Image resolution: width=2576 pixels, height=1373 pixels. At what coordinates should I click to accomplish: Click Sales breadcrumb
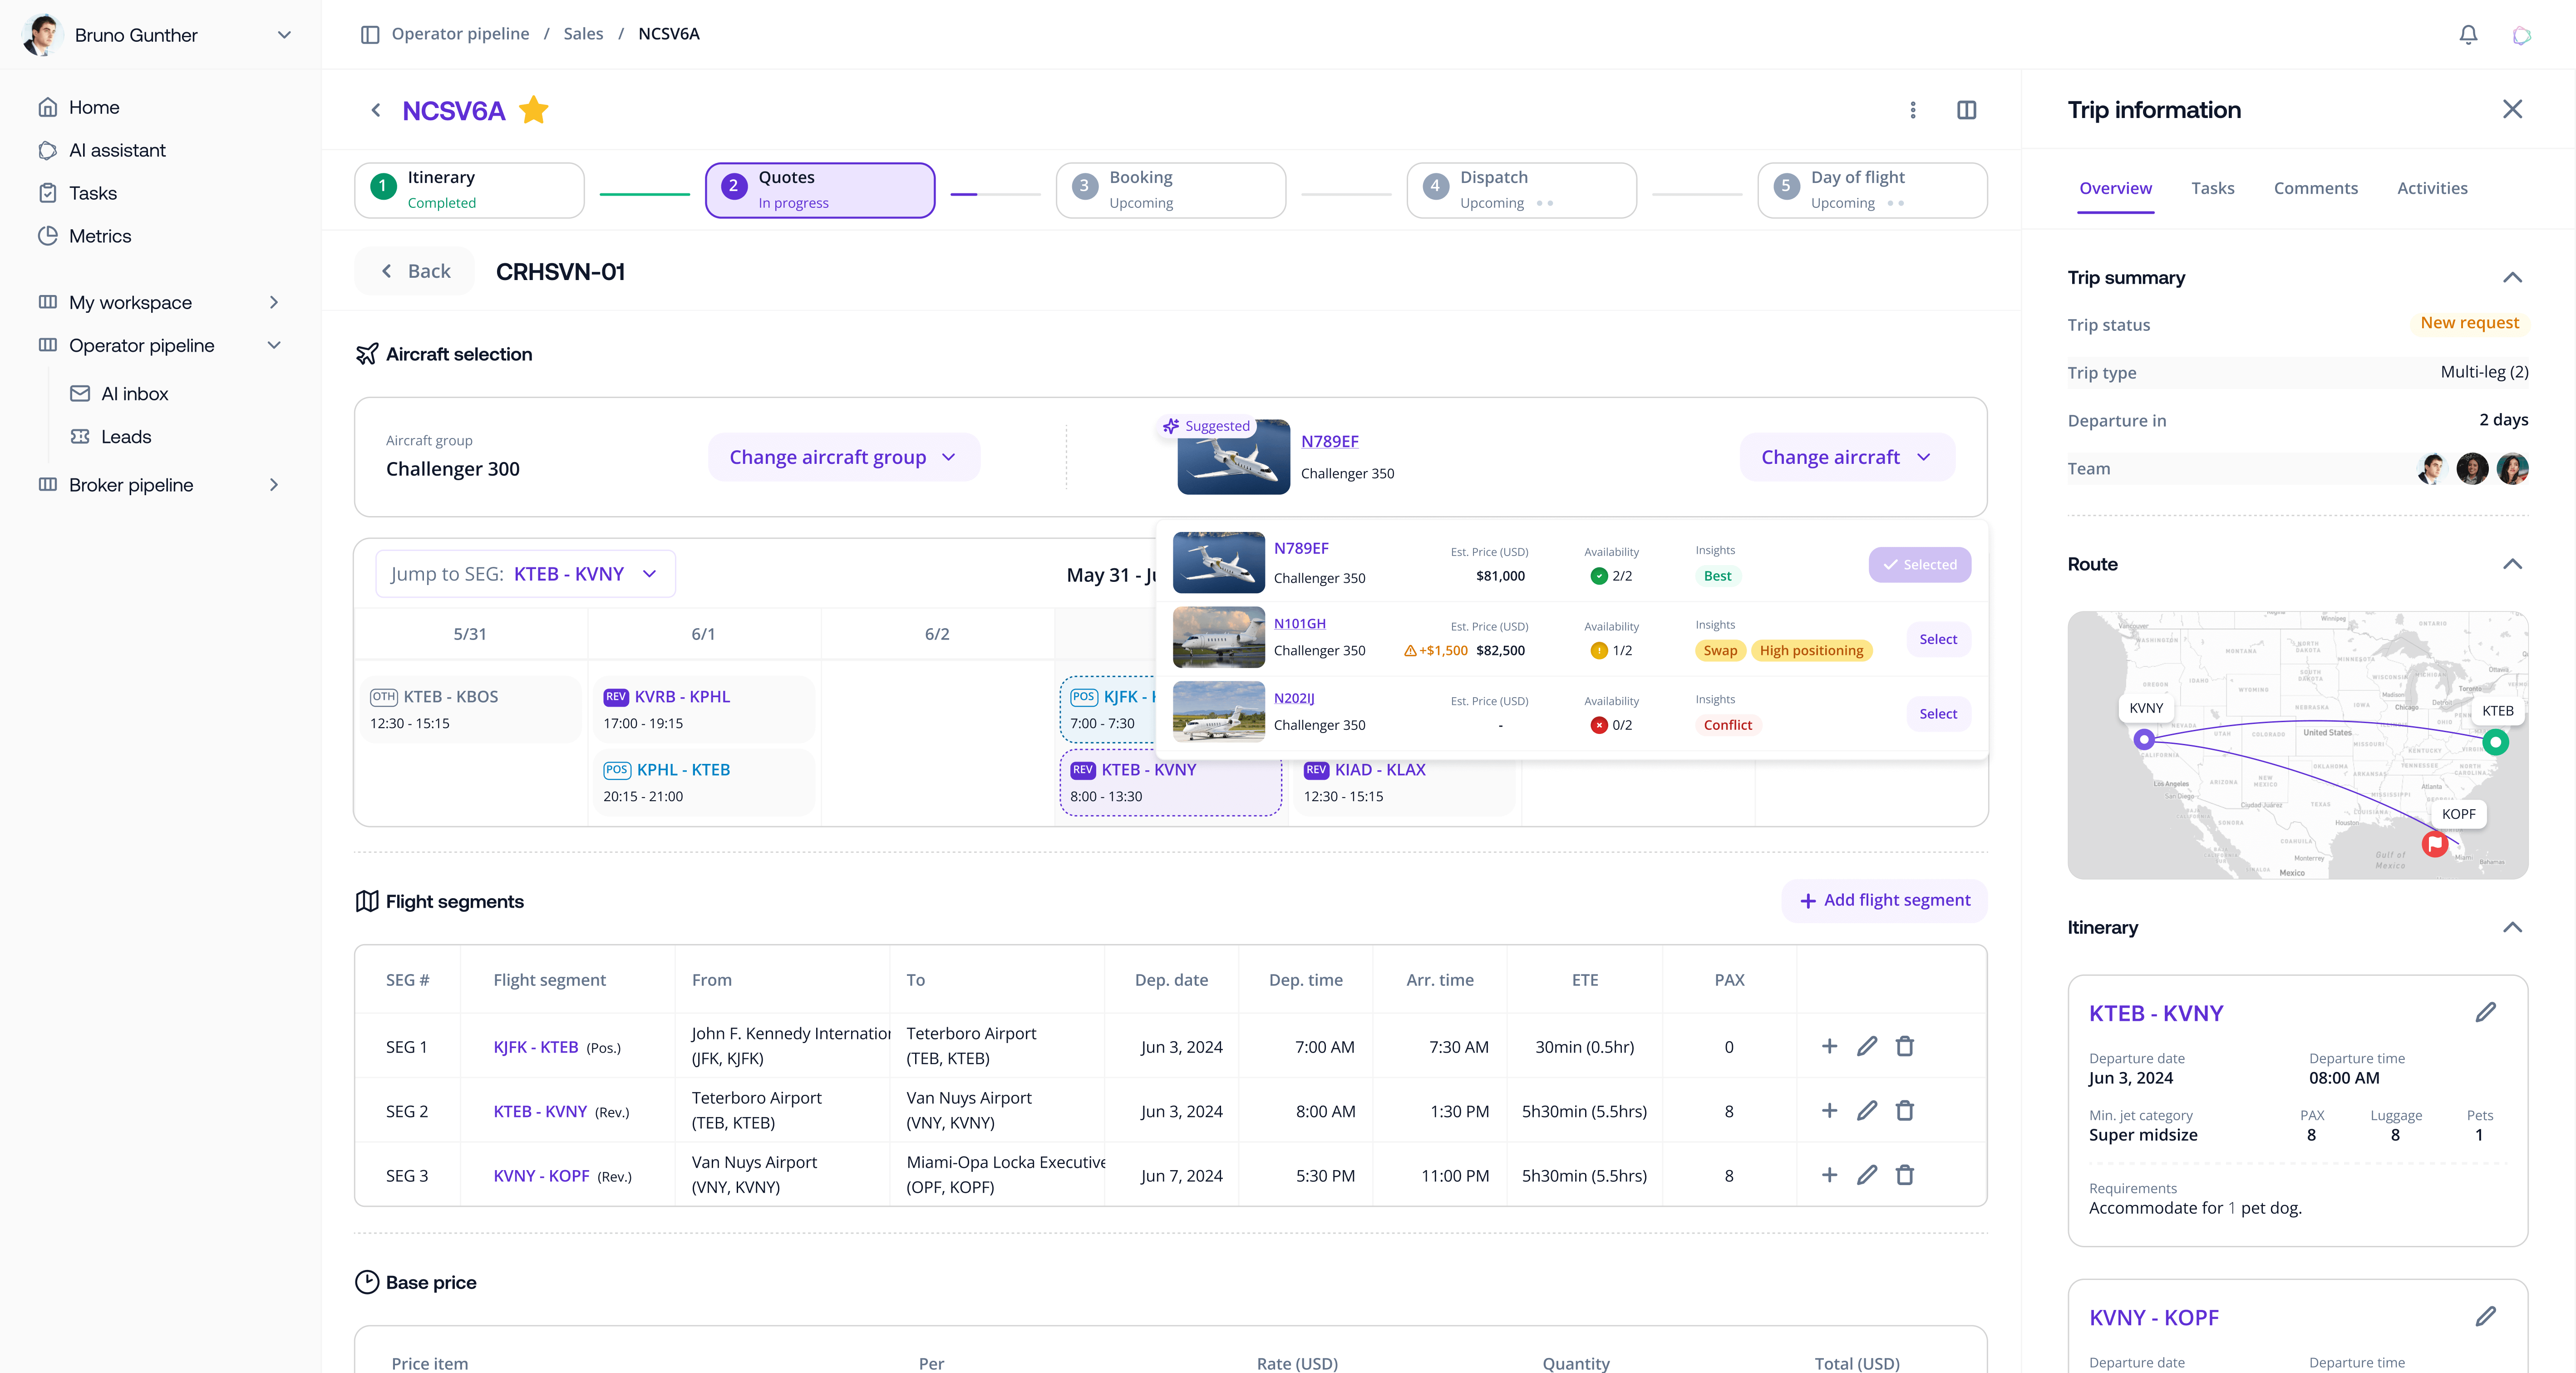583,34
